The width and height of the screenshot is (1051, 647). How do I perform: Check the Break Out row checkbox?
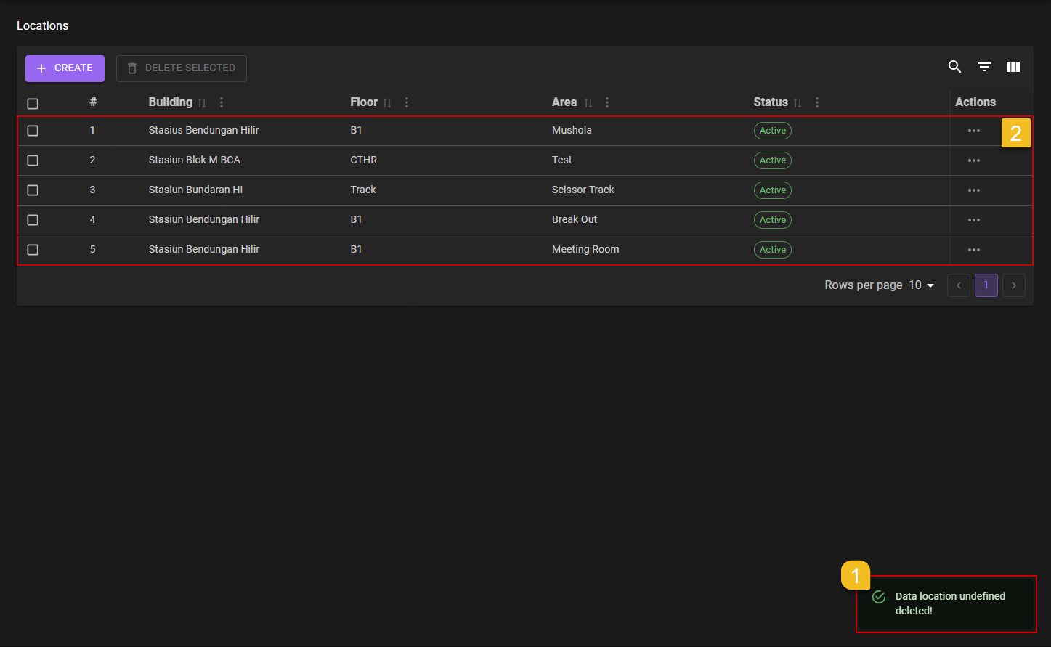[x=33, y=220]
